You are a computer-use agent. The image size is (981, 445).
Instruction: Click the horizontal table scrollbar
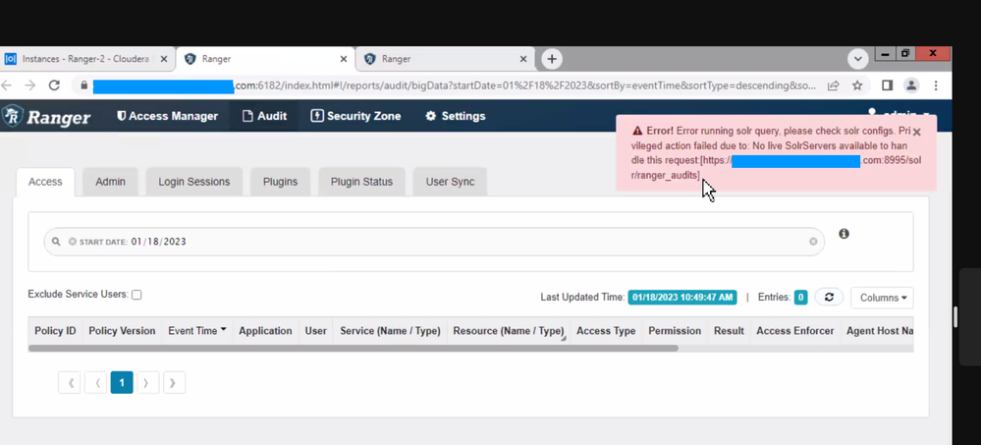point(354,348)
